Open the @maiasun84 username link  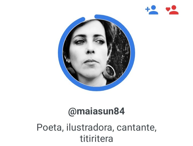tap(96, 111)
